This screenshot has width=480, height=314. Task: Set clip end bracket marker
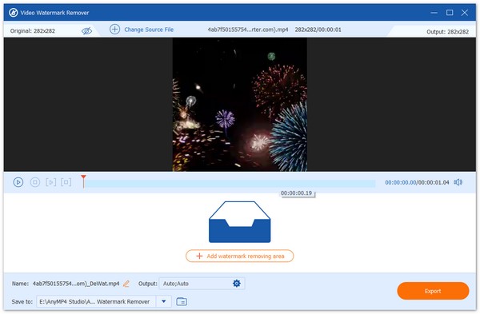(66, 182)
